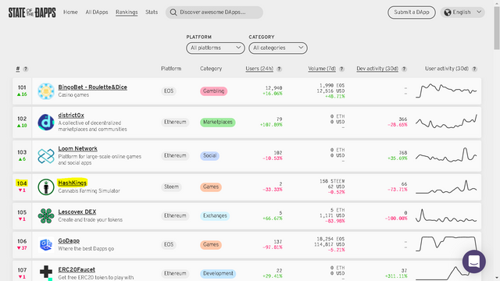
Task: Go to the Stats menu item
Action: coord(152,12)
